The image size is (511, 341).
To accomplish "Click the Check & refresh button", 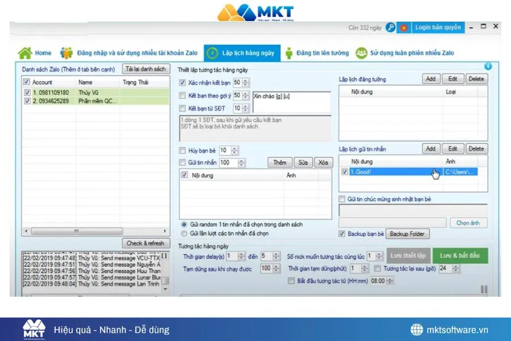I will coord(145,243).
